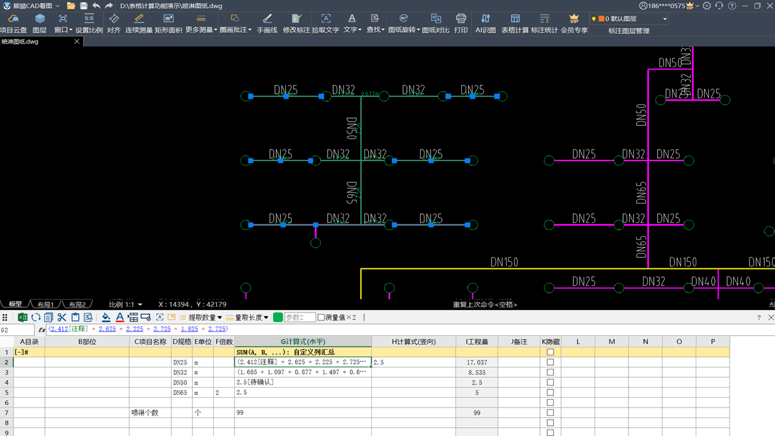Screen dimensions: 775x436
Task: Expand the 默认图层 layer dropdown
Action: (x=665, y=19)
